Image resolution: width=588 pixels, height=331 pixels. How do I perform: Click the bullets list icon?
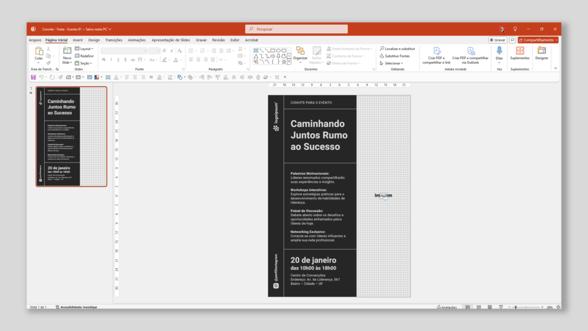coord(191,51)
